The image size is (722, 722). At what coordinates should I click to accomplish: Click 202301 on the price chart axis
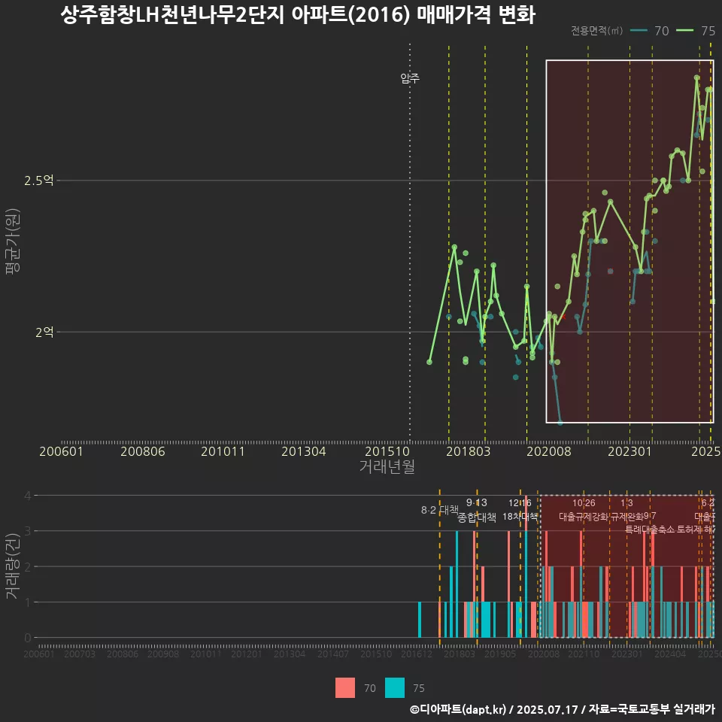click(630, 452)
